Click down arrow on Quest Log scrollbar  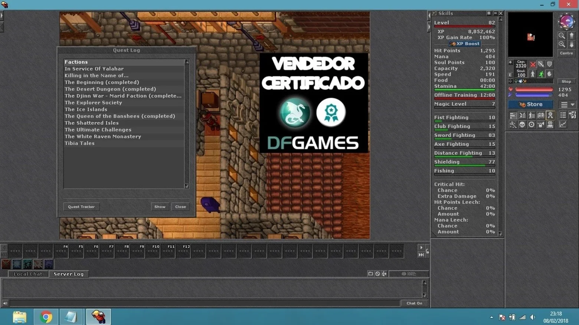187,186
